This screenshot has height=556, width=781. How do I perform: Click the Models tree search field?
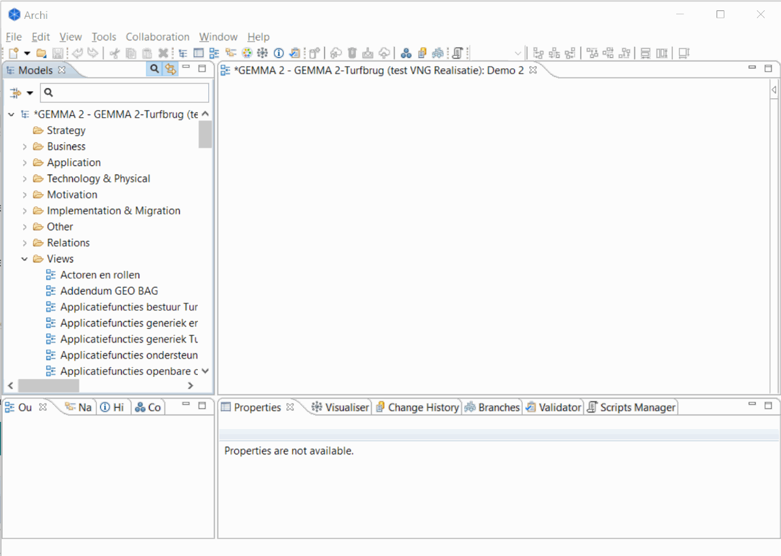[x=124, y=92]
